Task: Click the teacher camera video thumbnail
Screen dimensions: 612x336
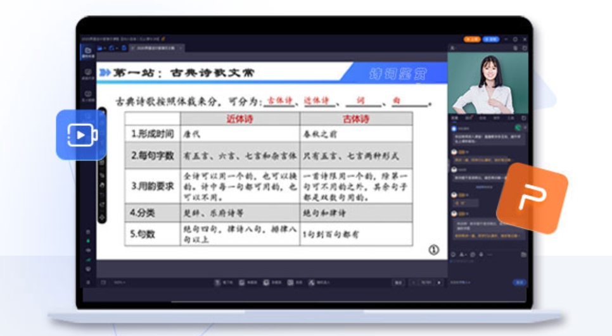Action: click(x=487, y=84)
